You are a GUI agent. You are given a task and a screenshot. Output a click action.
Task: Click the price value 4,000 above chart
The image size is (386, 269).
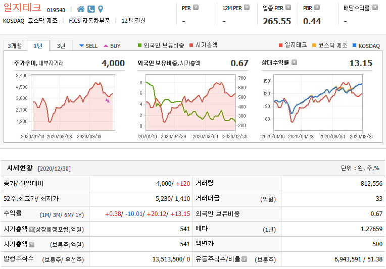(x=113, y=63)
